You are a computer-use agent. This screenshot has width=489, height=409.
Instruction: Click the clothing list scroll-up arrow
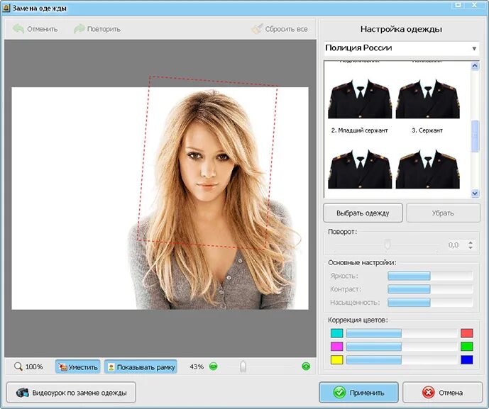[475, 66]
